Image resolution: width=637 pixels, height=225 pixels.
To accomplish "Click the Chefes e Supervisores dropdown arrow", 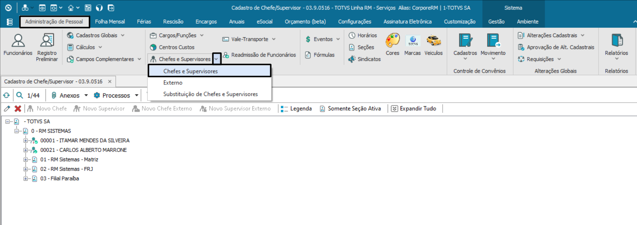I will tap(216, 59).
